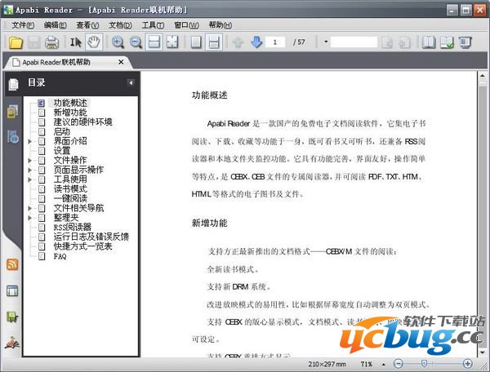490x372 pixels.
Task: Click the print icon in toolbar
Action: (x=52, y=42)
